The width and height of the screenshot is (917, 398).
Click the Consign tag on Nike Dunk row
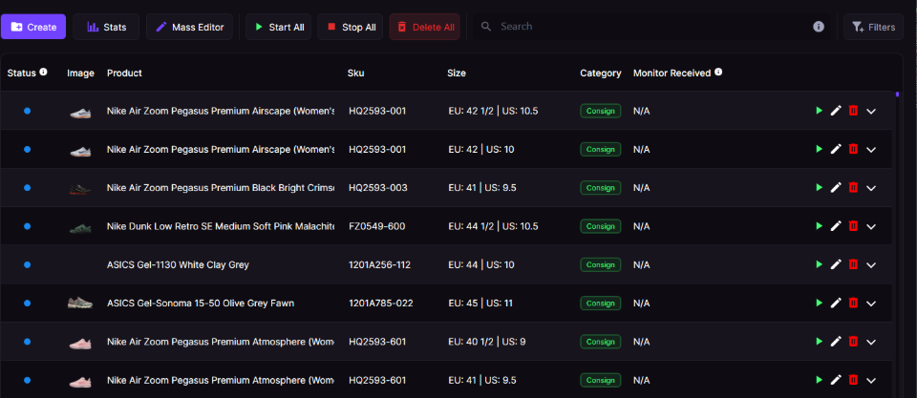600,226
